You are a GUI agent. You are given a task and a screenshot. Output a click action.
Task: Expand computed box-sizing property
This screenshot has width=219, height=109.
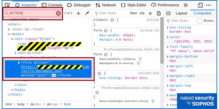168,28
